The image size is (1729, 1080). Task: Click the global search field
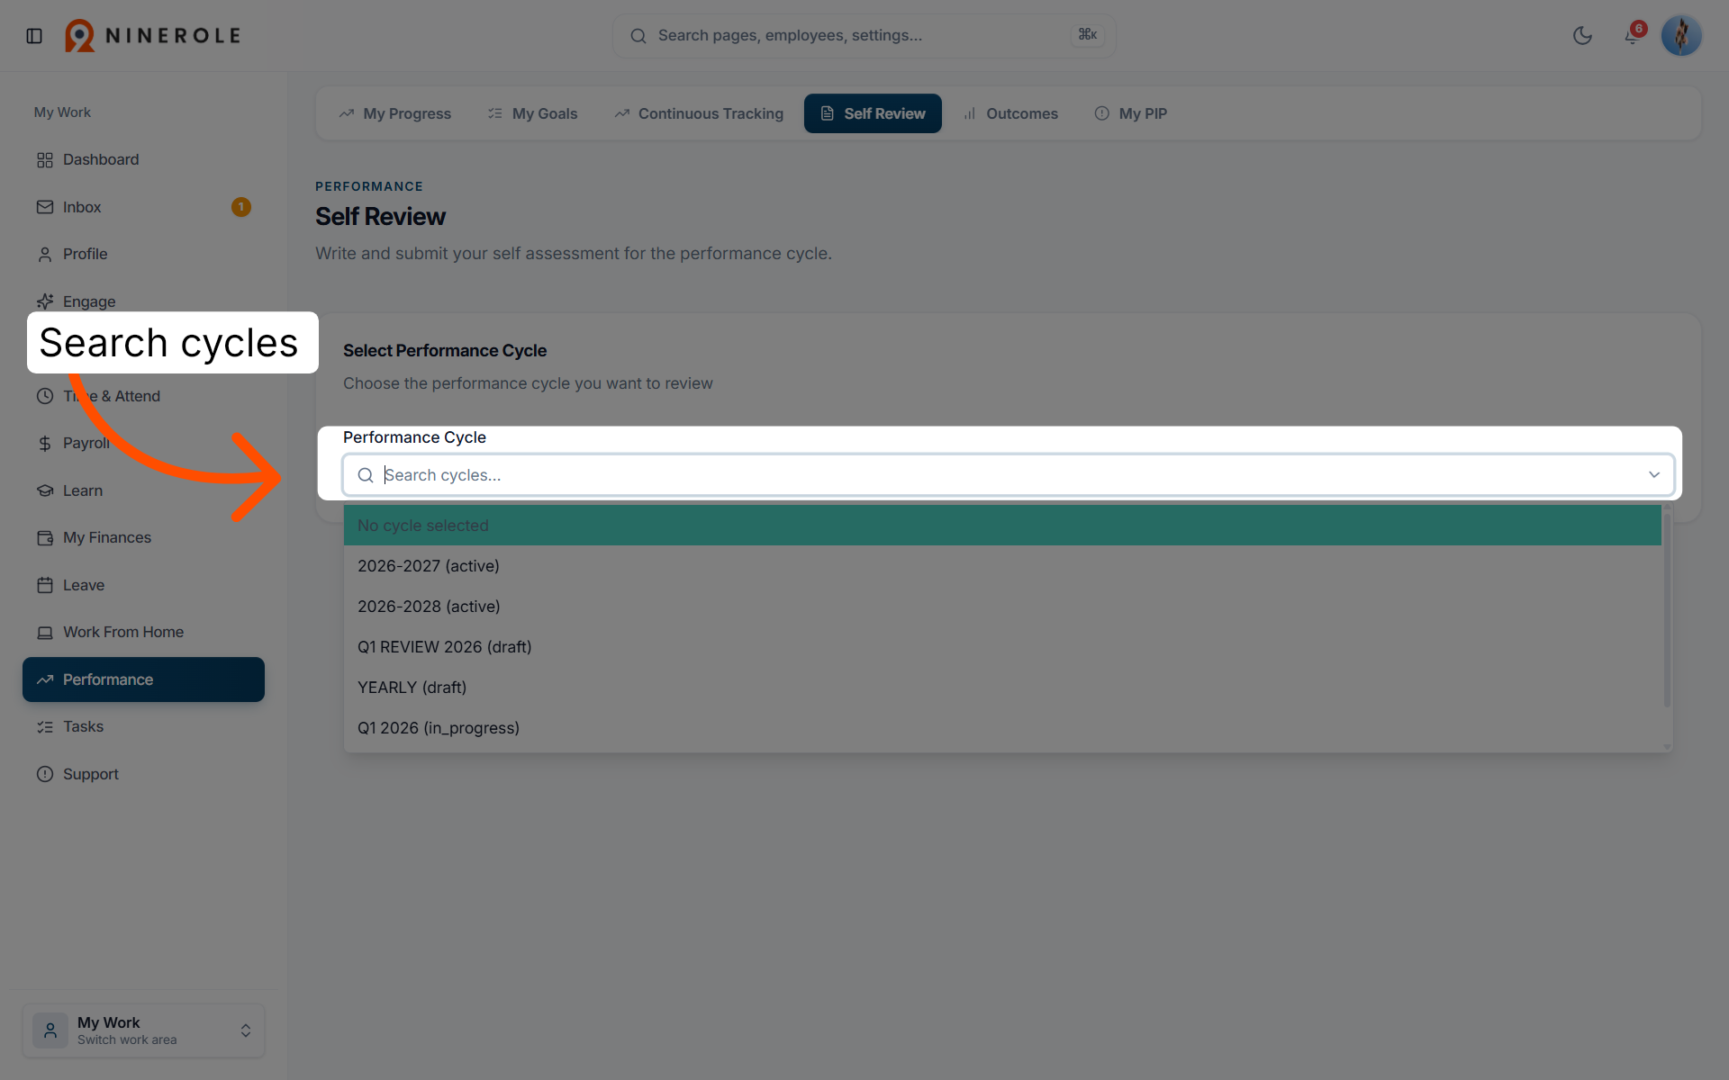[864, 36]
